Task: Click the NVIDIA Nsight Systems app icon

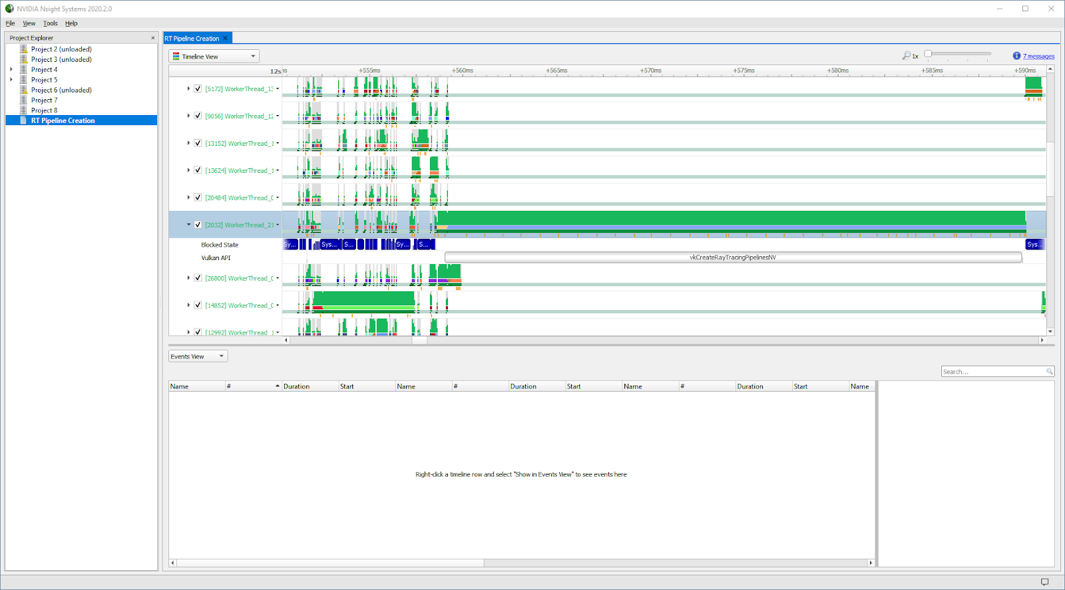Action: point(9,9)
